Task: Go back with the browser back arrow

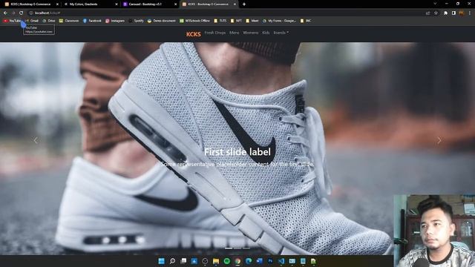Action: click(x=5, y=13)
